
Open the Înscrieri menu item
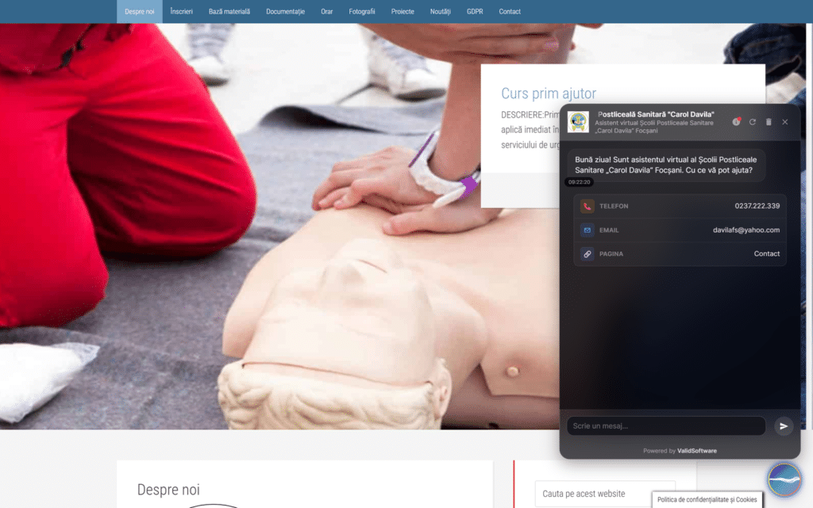click(x=182, y=11)
